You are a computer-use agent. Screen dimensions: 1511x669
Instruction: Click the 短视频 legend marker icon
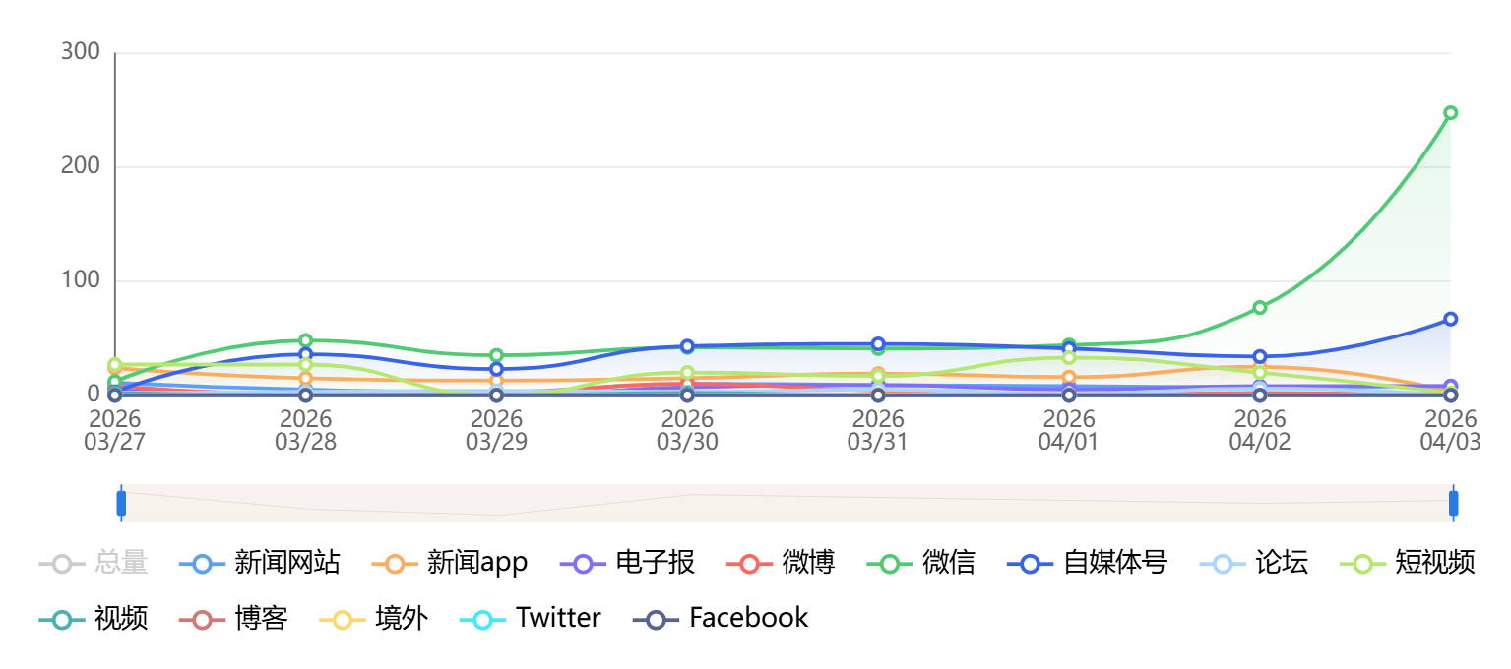[x=1363, y=564]
